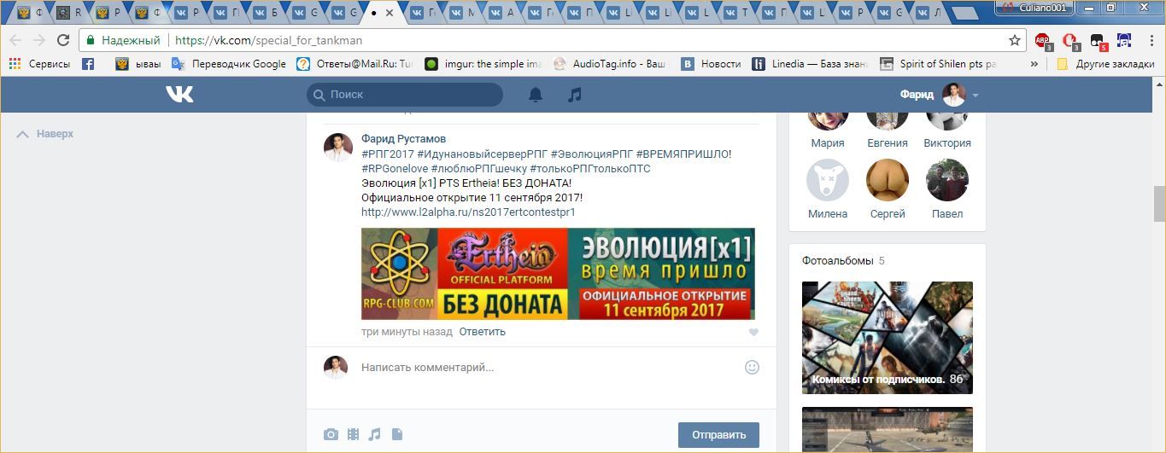Open the l2alpha.ru contest link
1166x453 pixels.
point(468,212)
